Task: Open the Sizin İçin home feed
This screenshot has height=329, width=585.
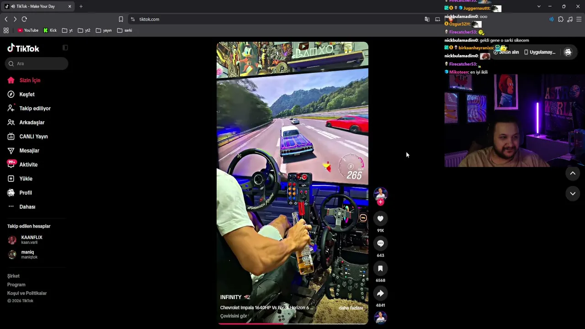Action: (x=24, y=80)
